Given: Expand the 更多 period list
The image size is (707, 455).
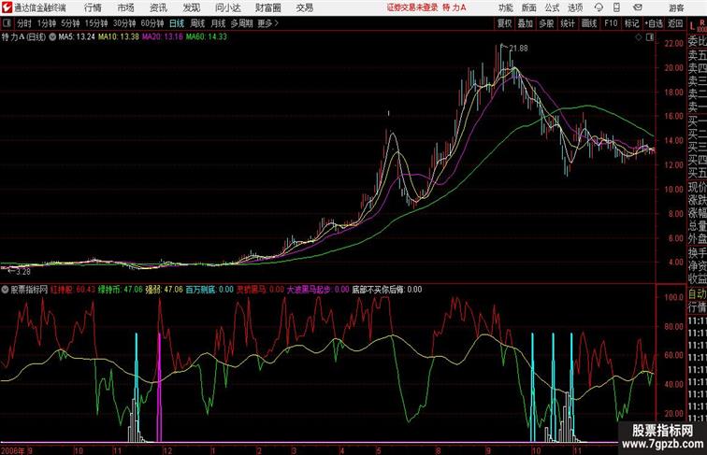Looking at the screenshot, I should pos(267,23).
